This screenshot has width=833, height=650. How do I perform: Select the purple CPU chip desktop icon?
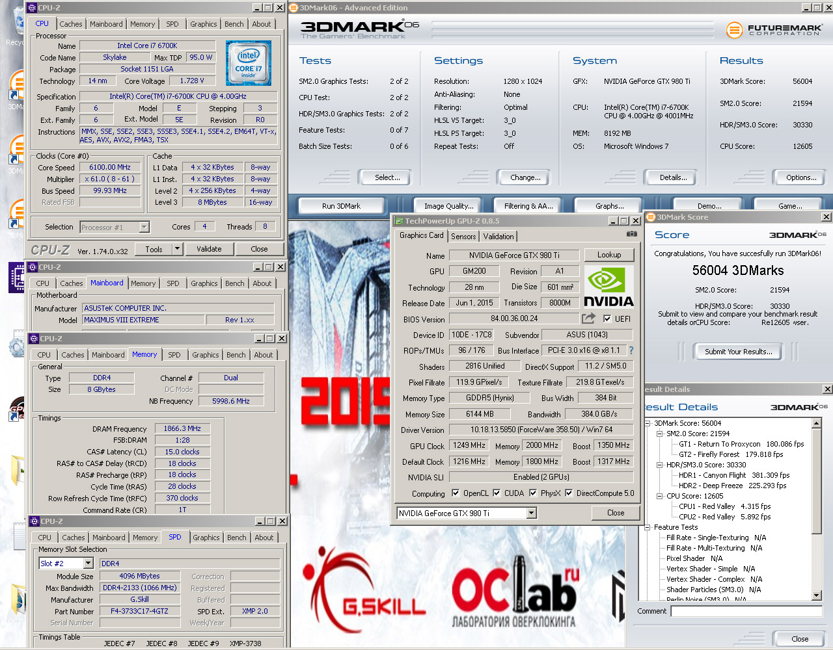click(x=16, y=278)
